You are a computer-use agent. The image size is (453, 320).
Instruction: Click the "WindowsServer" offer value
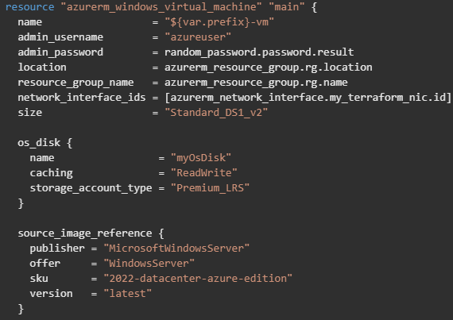coord(149,264)
